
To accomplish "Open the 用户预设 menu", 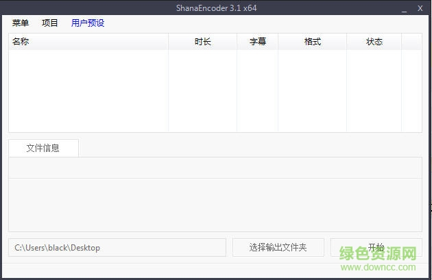I will point(88,23).
